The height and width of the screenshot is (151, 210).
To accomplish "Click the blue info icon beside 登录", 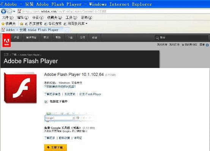I will tap(207, 45).
